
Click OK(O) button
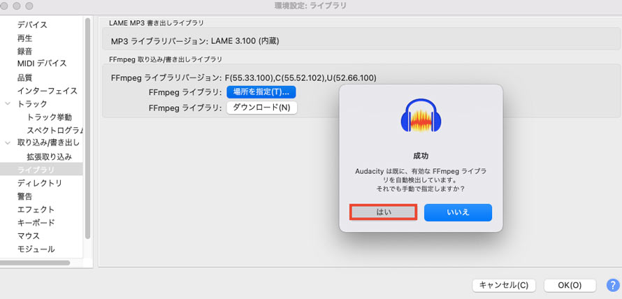[570, 285]
